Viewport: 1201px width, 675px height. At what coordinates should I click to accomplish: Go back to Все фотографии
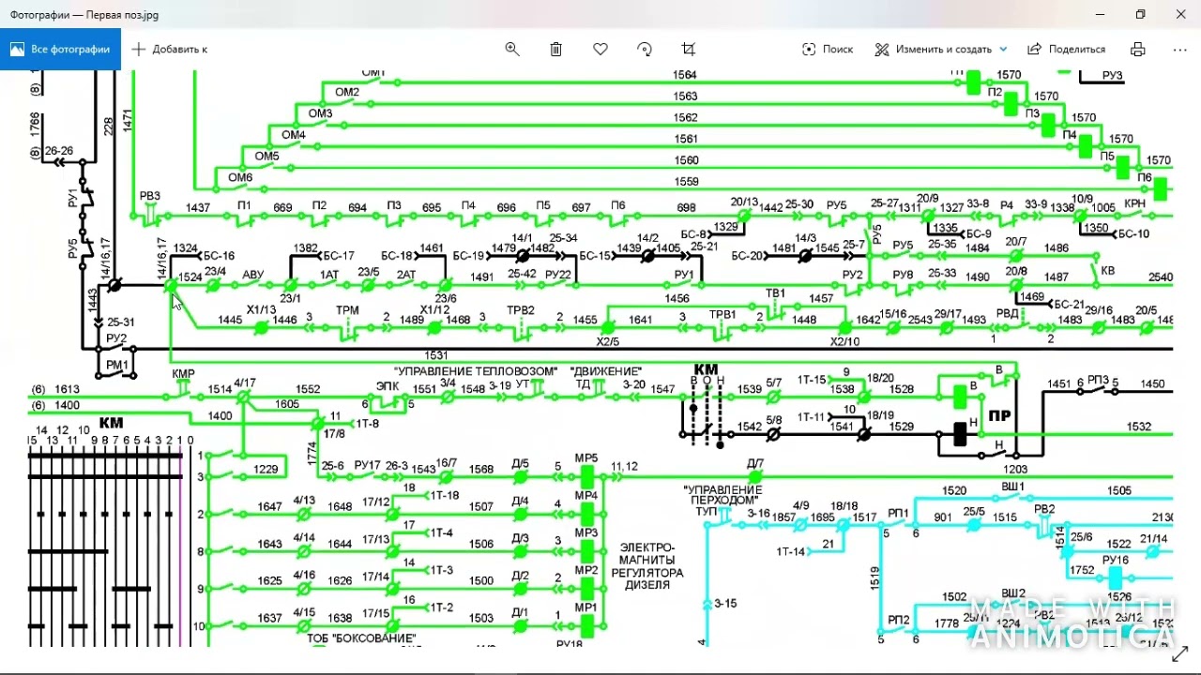60,50
